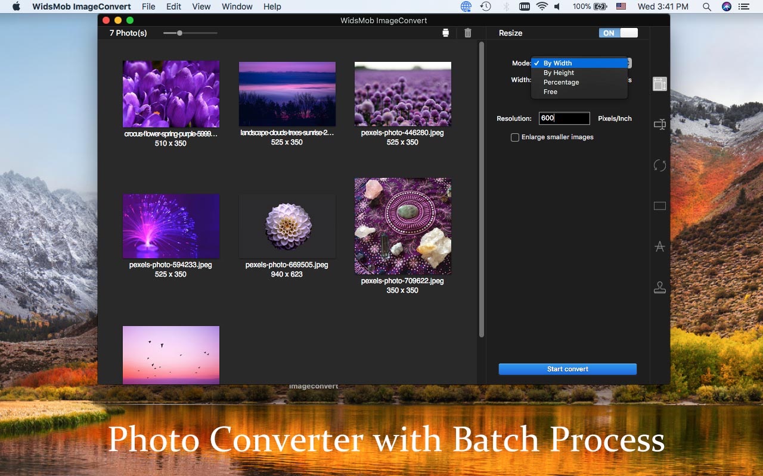Click pexels-photo-669505.jpeg file name

click(287, 265)
